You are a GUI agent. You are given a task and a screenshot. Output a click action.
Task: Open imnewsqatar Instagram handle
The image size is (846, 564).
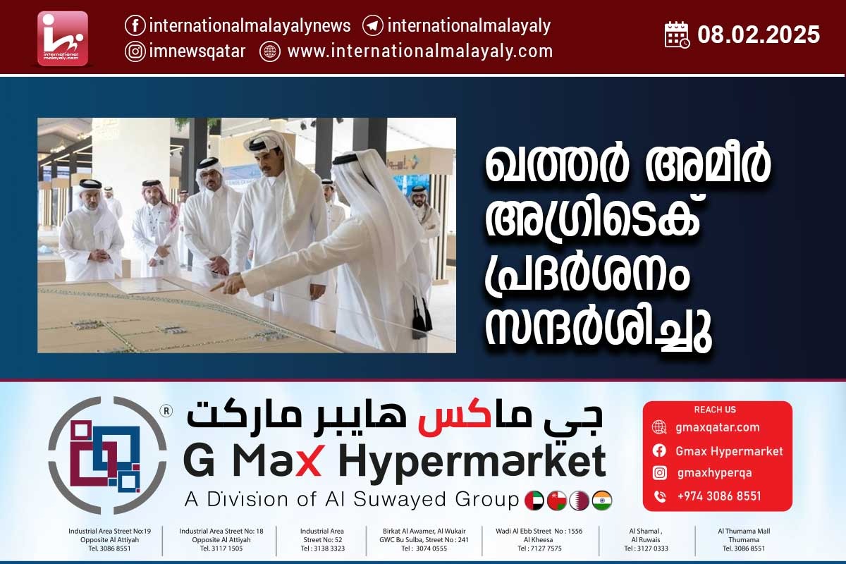[x=197, y=51]
